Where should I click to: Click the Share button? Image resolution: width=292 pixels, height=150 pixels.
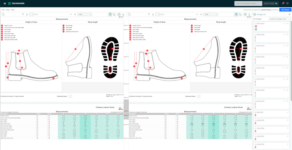coord(285,10)
